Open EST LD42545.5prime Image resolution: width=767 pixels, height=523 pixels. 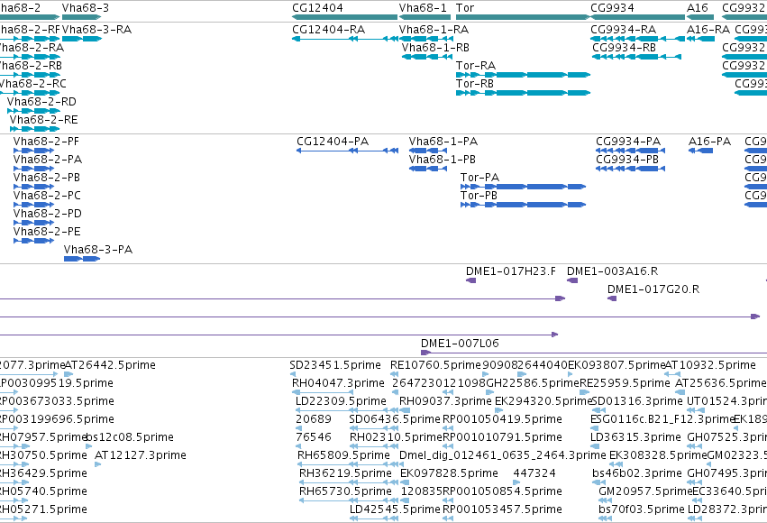tap(395, 510)
